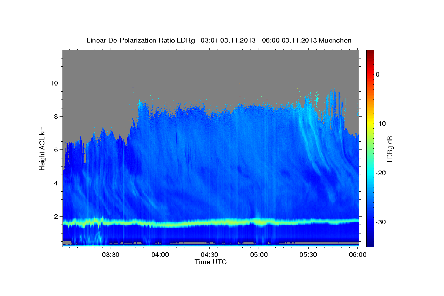Click the colorbar value "-10"
444x296 pixels.
point(381,124)
